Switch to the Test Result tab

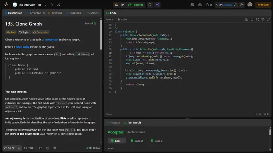(132, 123)
